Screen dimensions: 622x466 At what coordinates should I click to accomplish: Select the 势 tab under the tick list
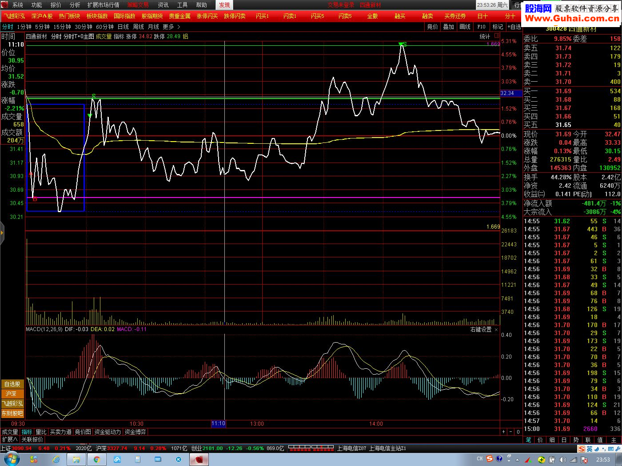pyautogui.click(x=576, y=440)
